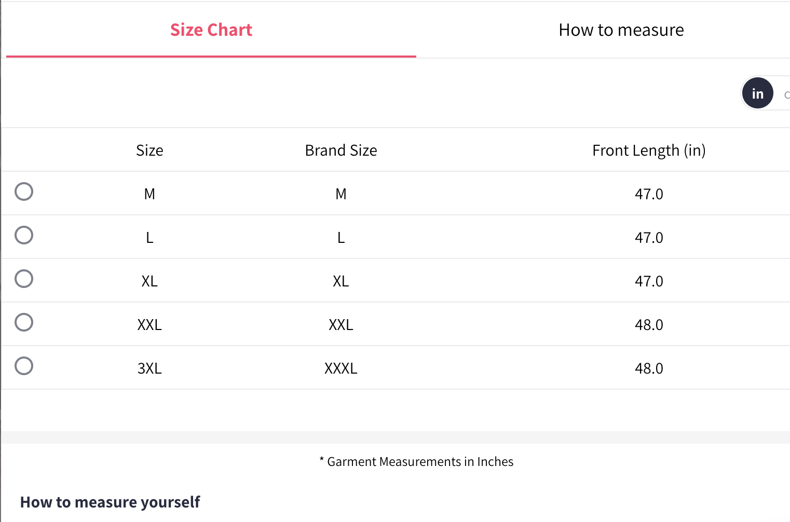The width and height of the screenshot is (790, 522).
Task: Open the How to measure tab
Action: tap(621, 30)
